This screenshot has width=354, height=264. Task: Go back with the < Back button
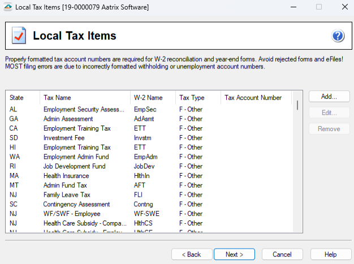(x=190, y=254)
